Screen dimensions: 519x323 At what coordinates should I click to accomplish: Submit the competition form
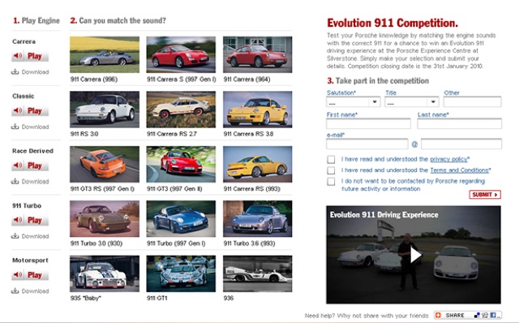485,195
